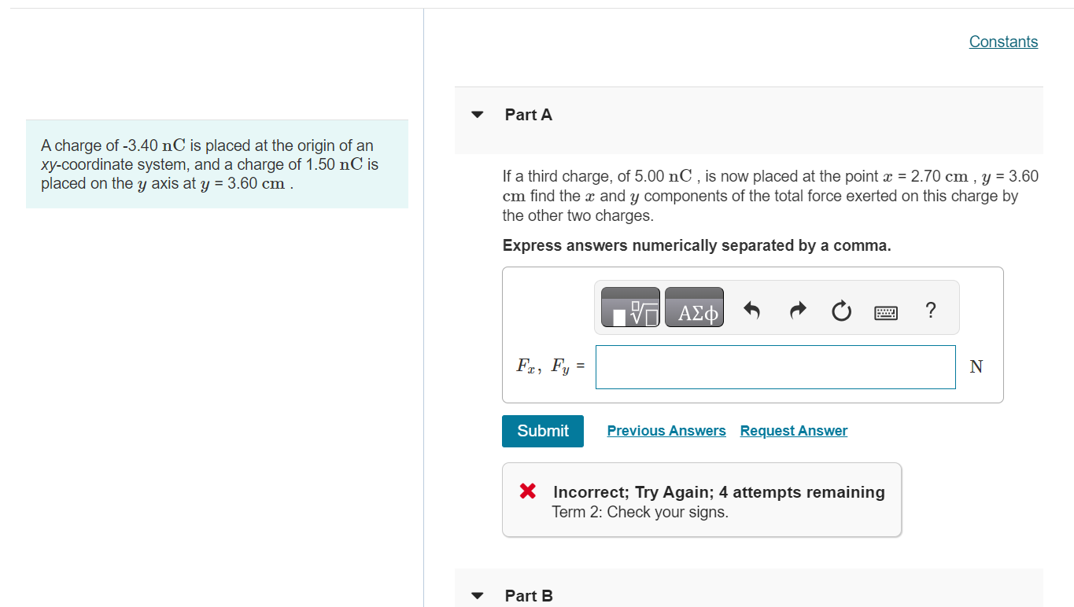Collapse the Part A section

pos(477,115)
